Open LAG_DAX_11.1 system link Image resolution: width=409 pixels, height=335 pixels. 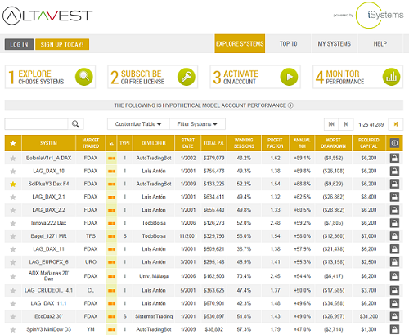49,303
